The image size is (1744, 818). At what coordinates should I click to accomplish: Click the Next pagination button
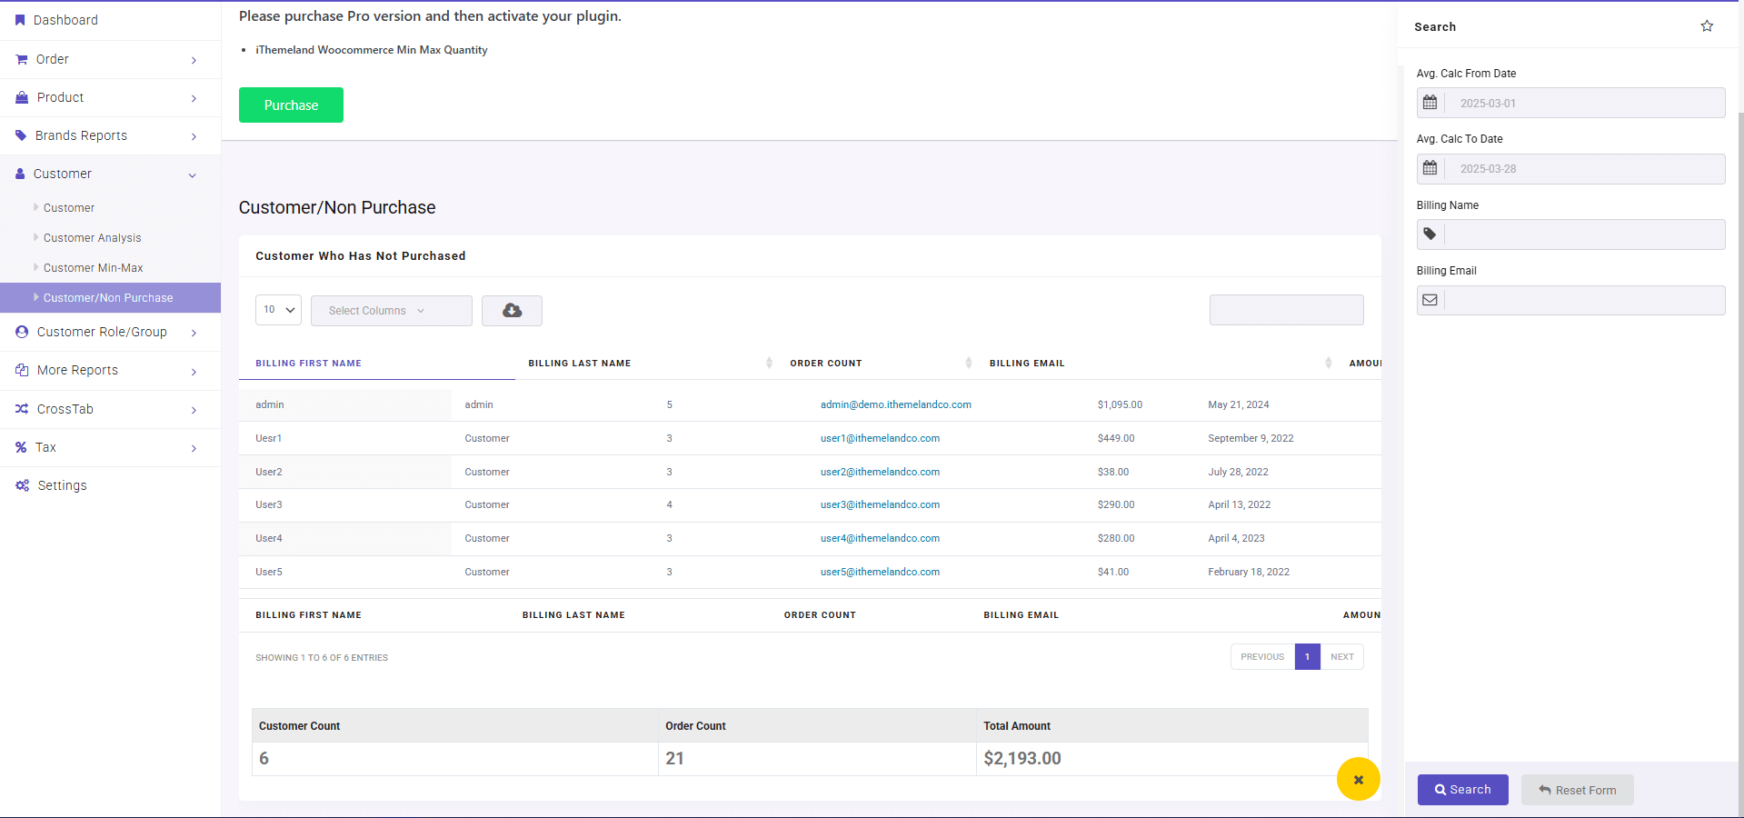click(x=1342, y=657)
